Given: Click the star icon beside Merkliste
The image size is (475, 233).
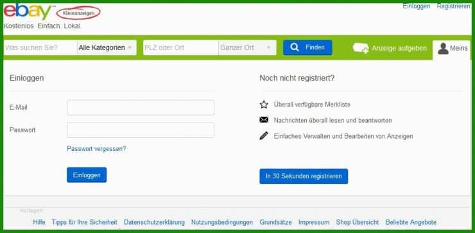Looking at the screenshot, I should pos(264,105).
